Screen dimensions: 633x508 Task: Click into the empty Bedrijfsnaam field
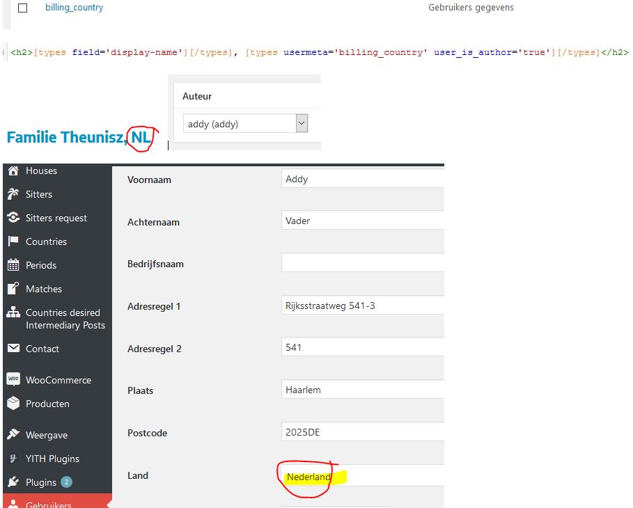click(x=362, y=263)
